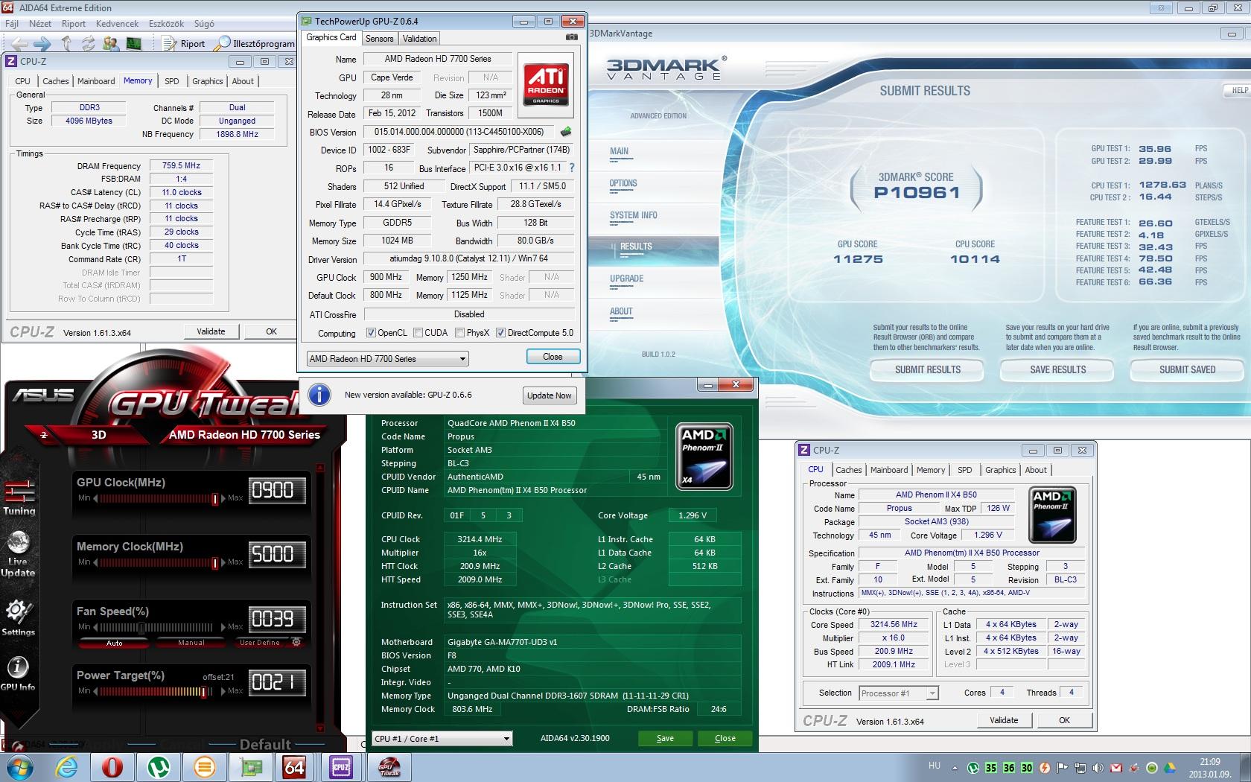Click the AIDA64 users icon in toolbar
Screen dimensions: 1251x782
[x=111, y=44]
